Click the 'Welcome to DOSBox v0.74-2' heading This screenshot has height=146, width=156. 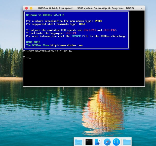click(x=45, y=15)
